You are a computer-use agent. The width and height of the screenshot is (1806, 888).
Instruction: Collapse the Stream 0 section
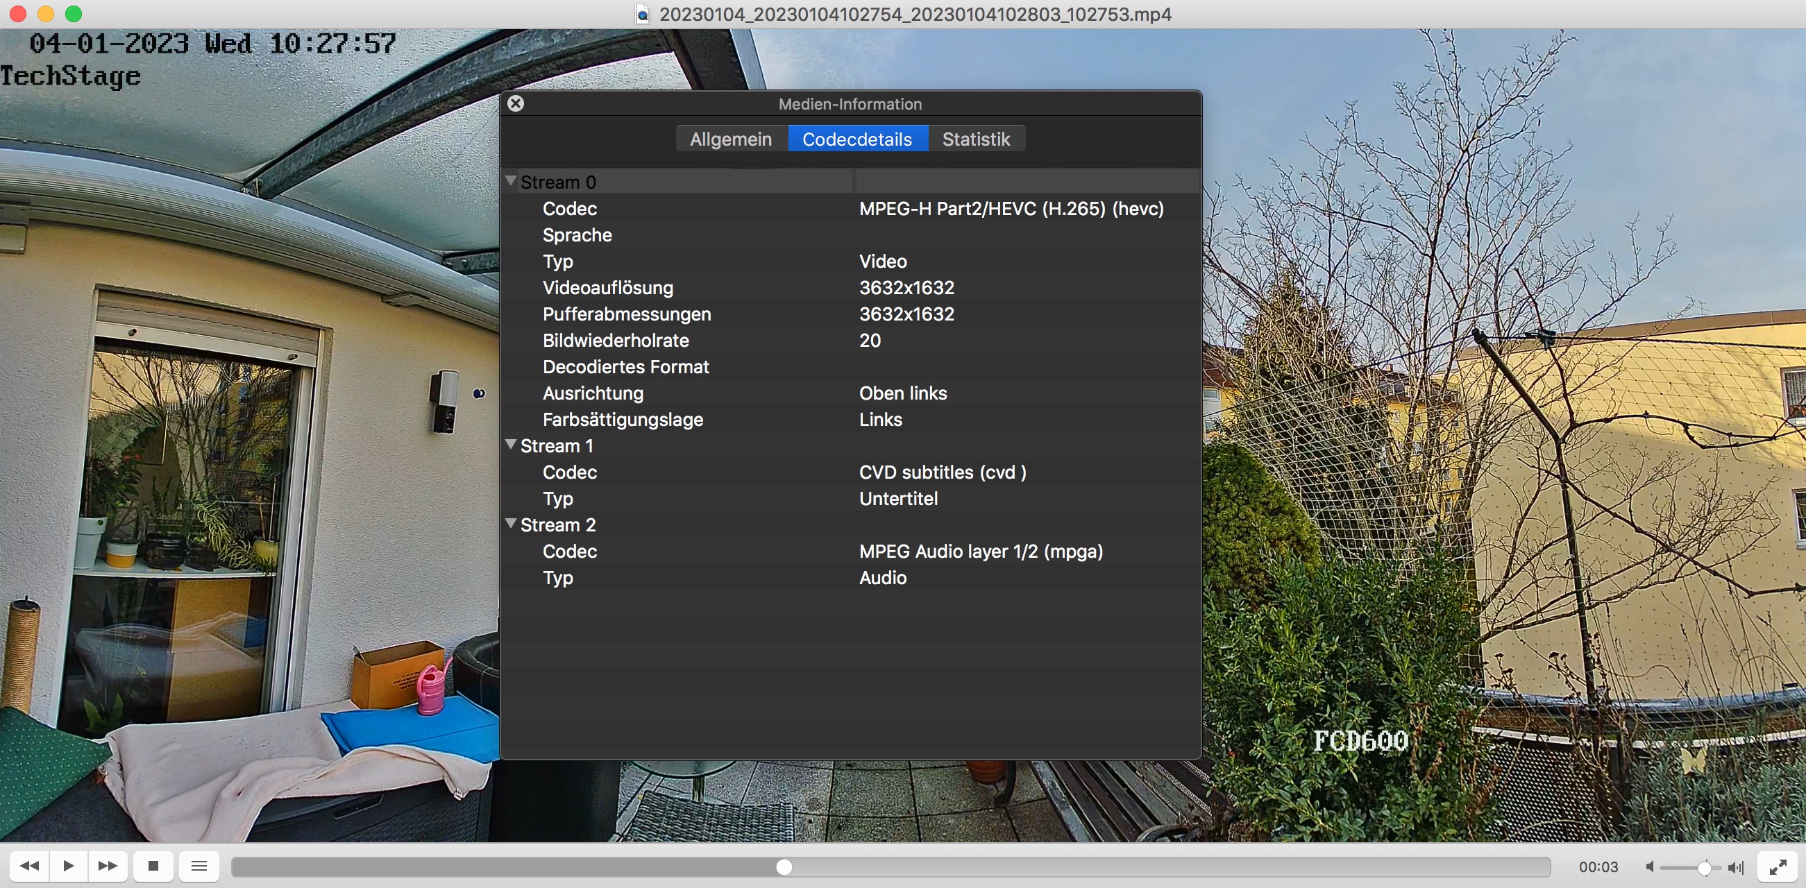[x=511, y=181]
